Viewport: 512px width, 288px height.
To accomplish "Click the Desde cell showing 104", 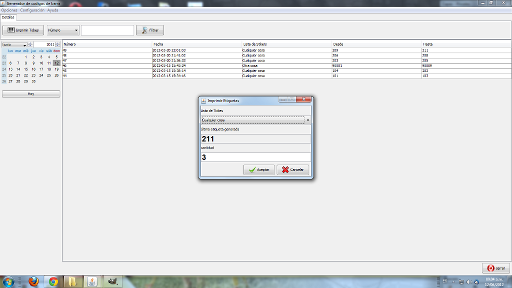I will tap(377, 70).
